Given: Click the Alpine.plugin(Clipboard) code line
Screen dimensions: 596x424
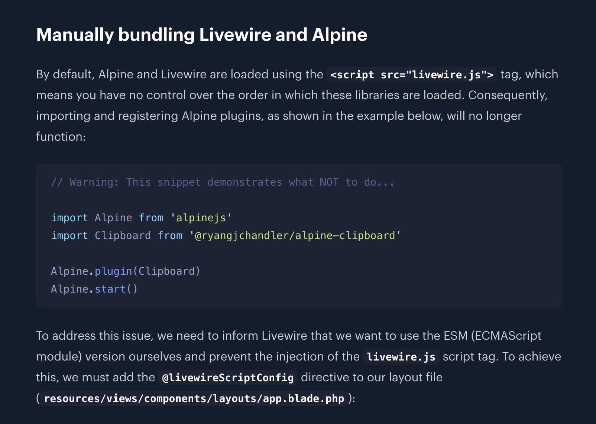Looking at the screenshot, I should (125, 271).
